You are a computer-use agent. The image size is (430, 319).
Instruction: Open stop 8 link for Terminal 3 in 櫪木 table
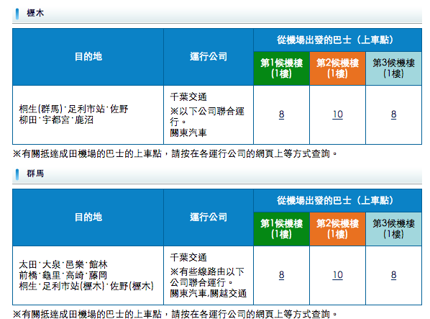(x=393, y=114)
